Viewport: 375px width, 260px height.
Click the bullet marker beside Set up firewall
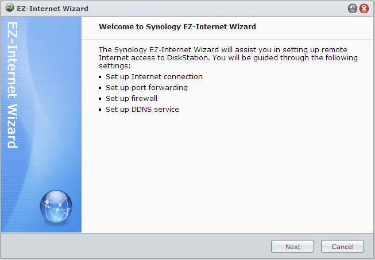click(x=100, y=99)
